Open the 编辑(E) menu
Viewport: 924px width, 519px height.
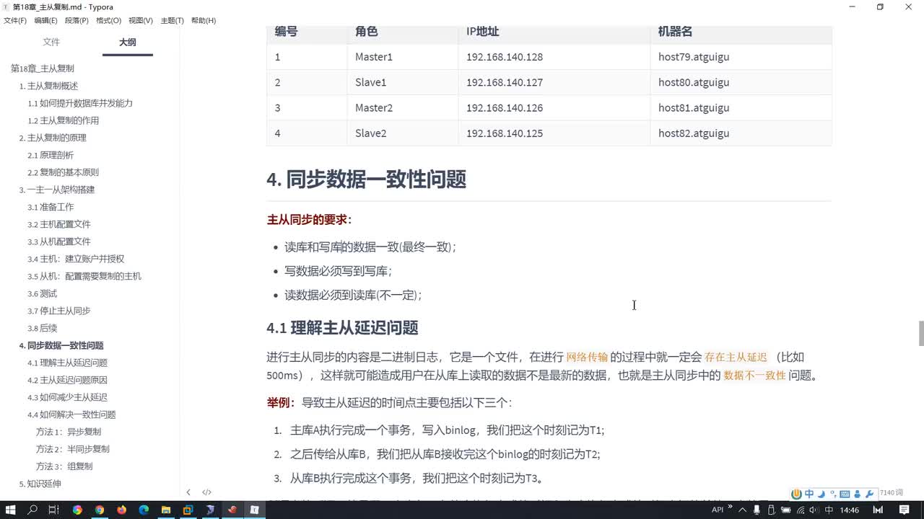pos(46,20)
